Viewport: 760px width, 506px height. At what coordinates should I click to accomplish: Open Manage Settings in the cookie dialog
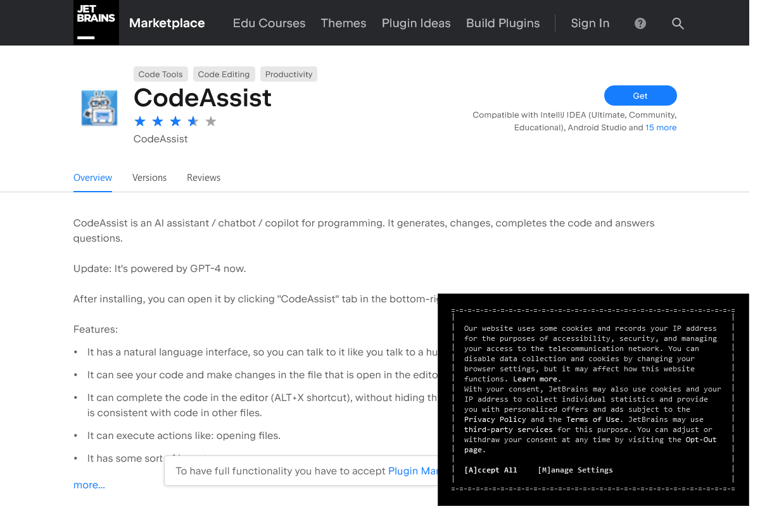575,470
